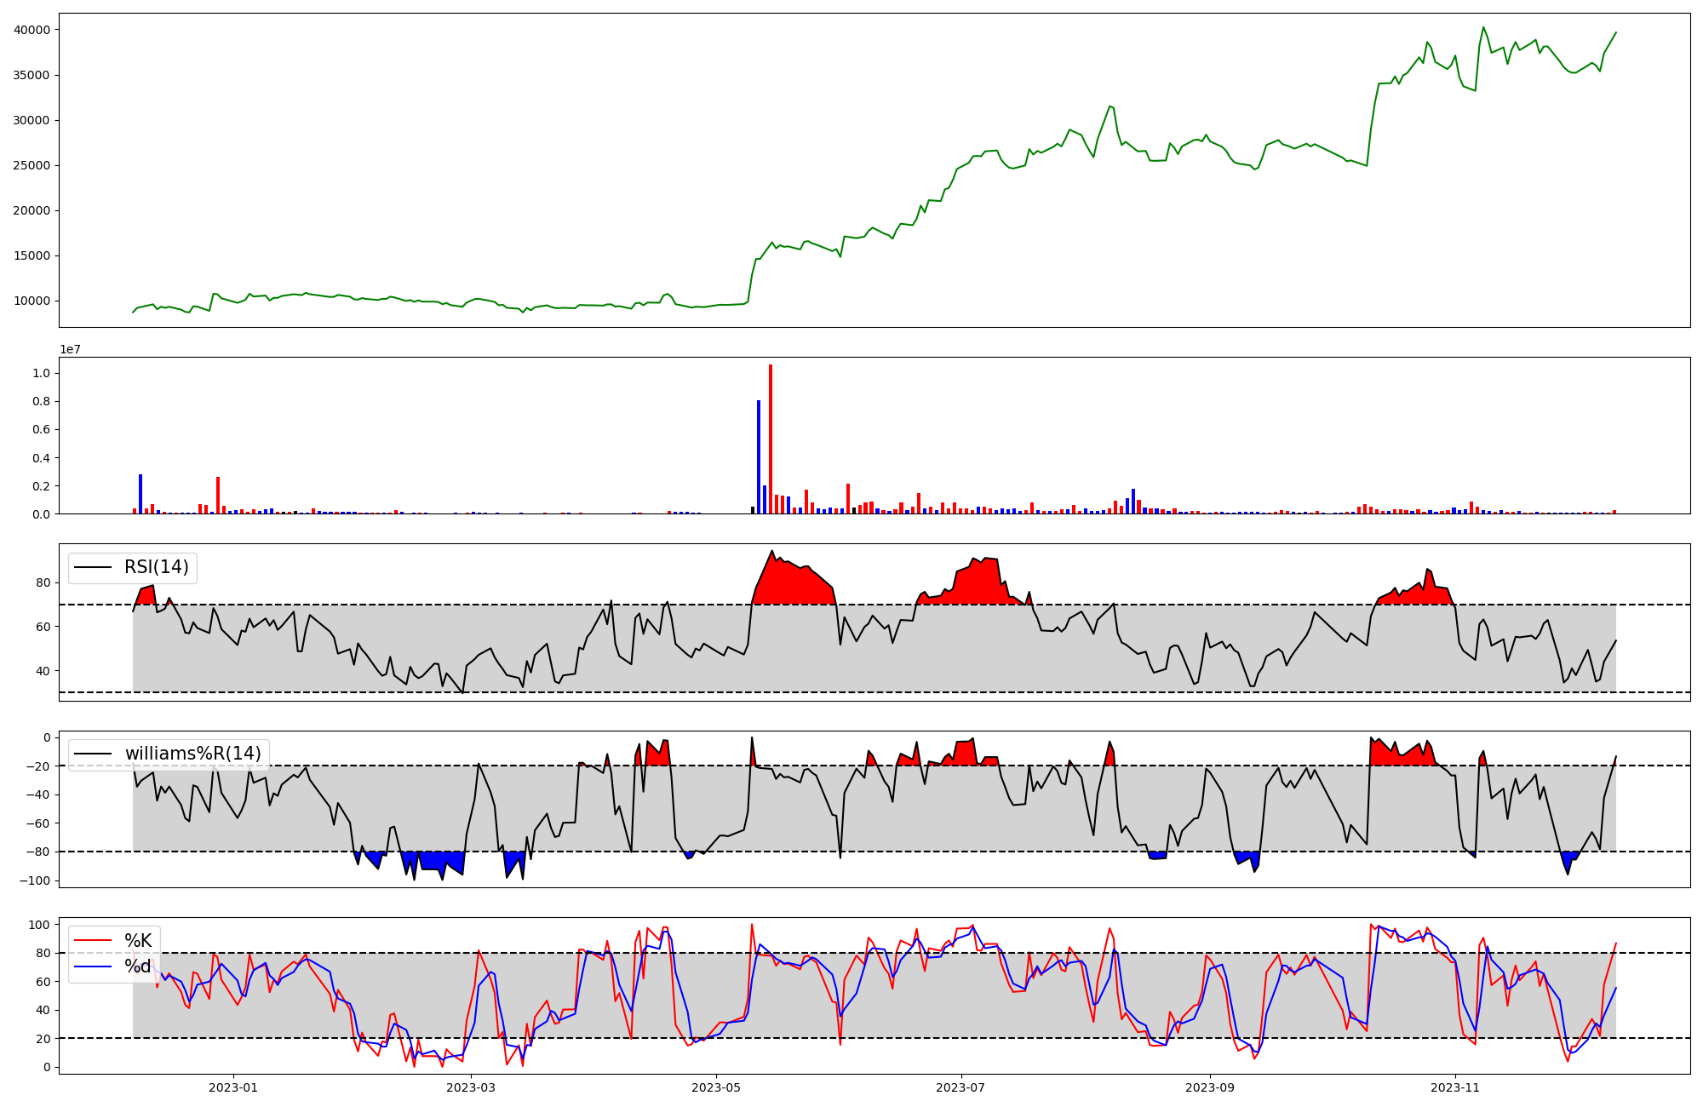Screen dimensions: 1703x1107
Task: Click the 2023-07 x-axis date label
Action: 961,1087
